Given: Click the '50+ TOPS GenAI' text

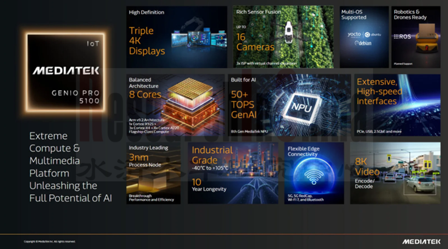Looking at the screenshot, I should pos(244,104).
